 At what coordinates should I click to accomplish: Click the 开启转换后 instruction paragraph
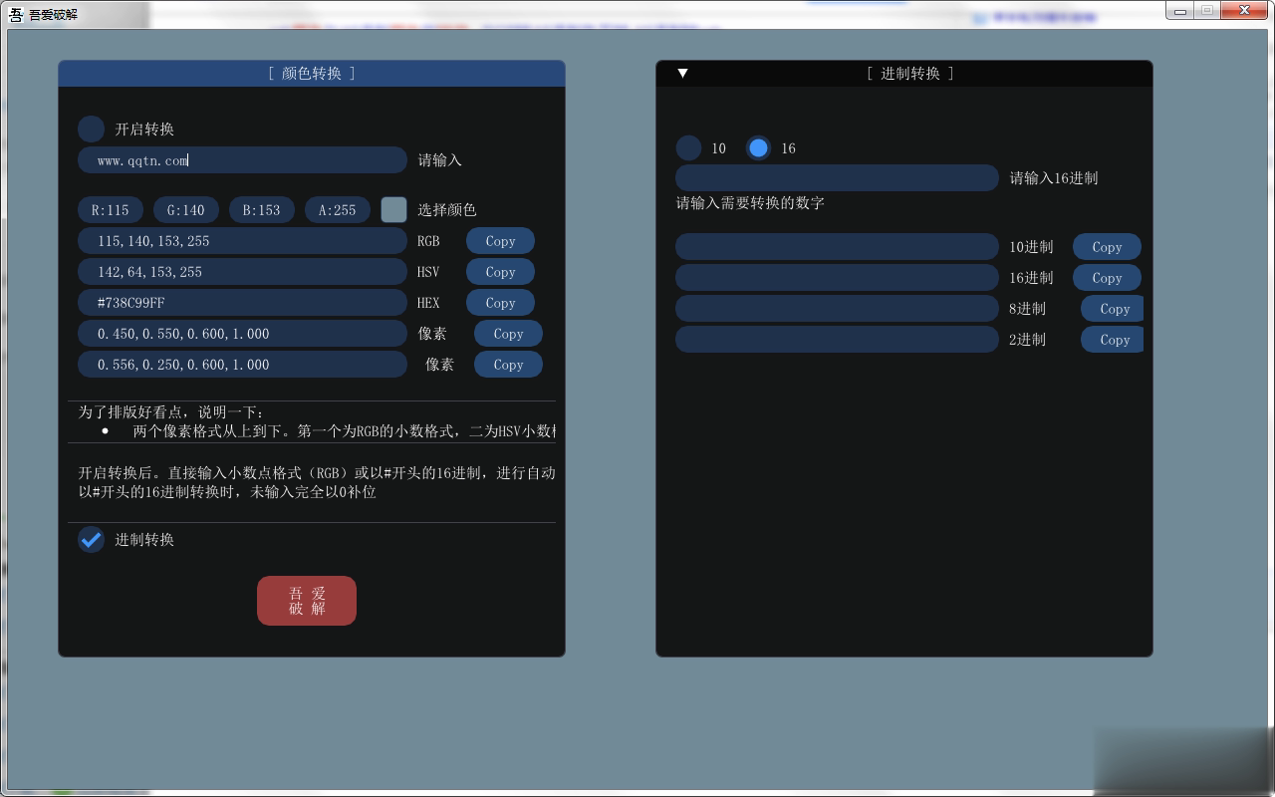click(x=317, y=482)
